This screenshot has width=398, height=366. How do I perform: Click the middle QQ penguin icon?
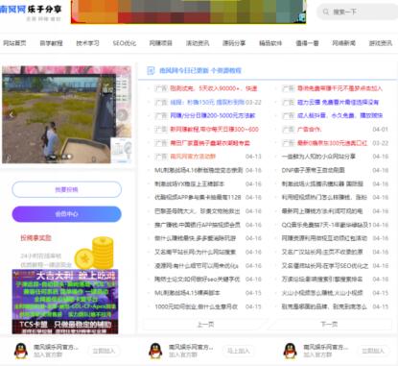[x=155, y=351]
